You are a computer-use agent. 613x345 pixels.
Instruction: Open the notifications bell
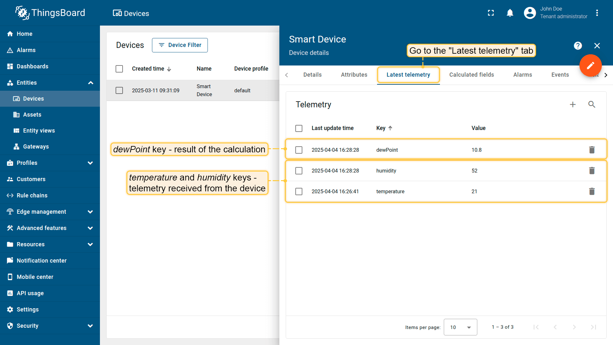click(x=510, y=13)
